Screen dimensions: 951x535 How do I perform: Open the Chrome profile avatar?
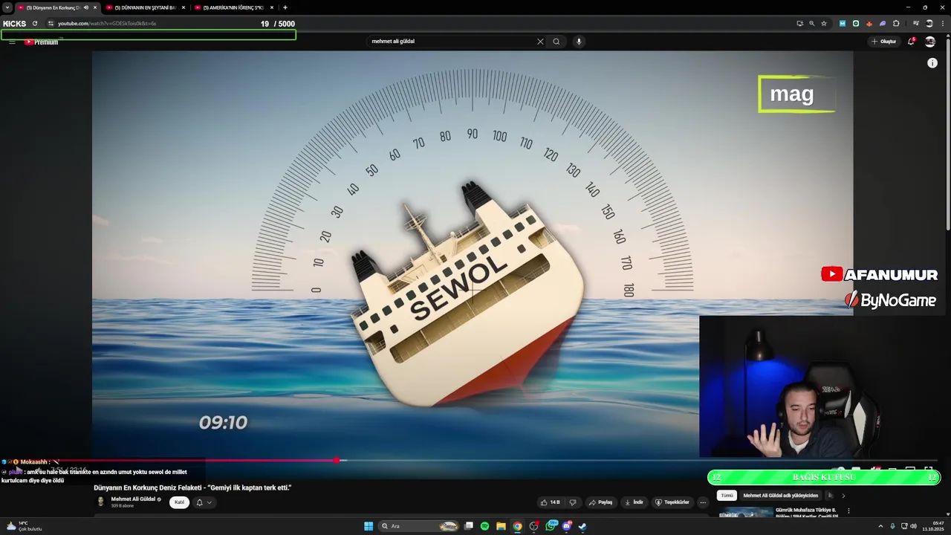tap(929, 24)
